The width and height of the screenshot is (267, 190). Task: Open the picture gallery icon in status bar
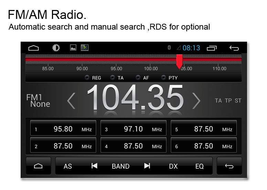73,48
